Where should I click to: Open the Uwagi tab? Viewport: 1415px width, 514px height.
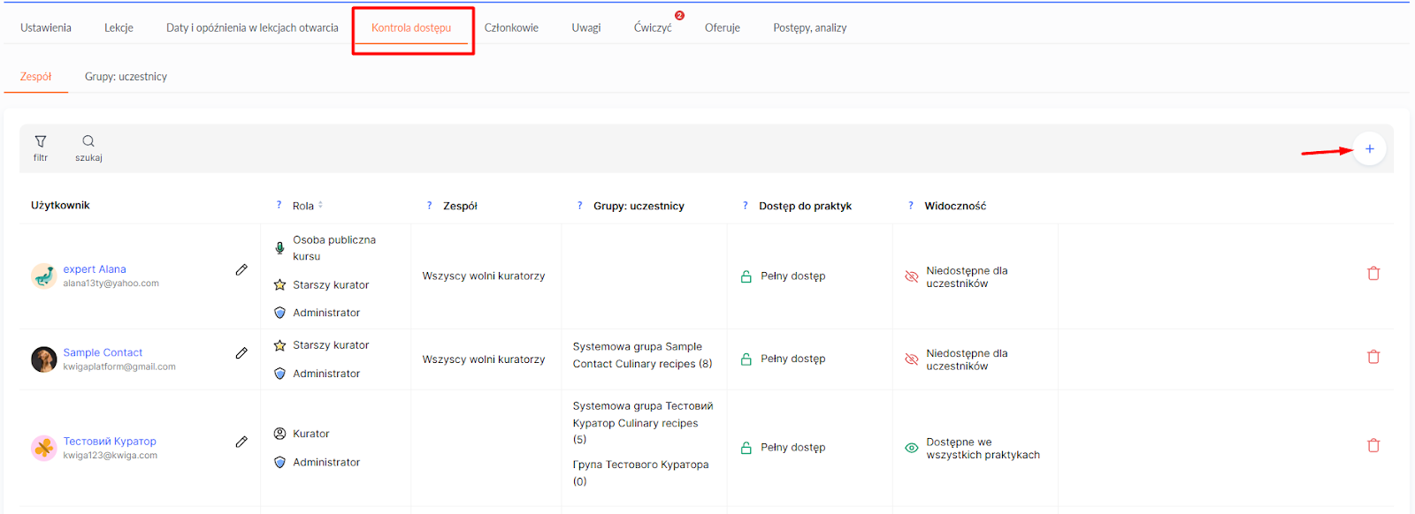click(586, 27)
